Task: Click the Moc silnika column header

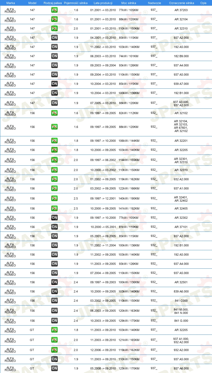Action: tap(129, 3)
